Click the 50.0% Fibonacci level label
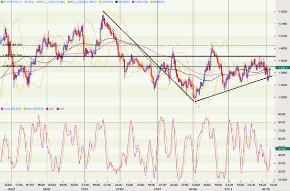Viewport: 290px width, 191px height. (x=13, y=55)
